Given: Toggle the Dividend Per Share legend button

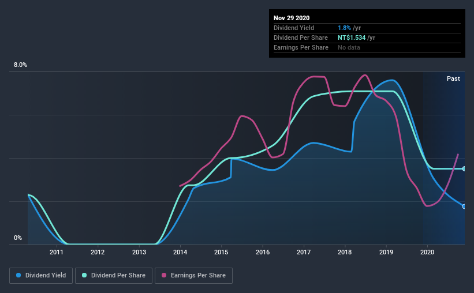Looking at the screenshot, I should click(114, 276).
